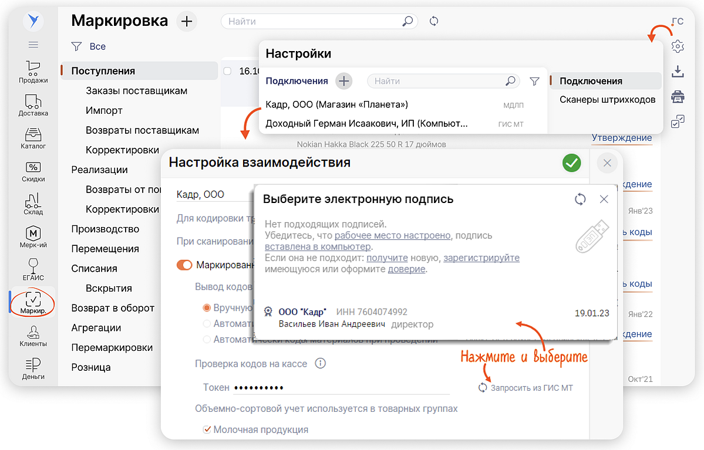Add new connection with plus button
Viewport: 704px width, 450px height.
pyautogui.click(x=344, y=81)
